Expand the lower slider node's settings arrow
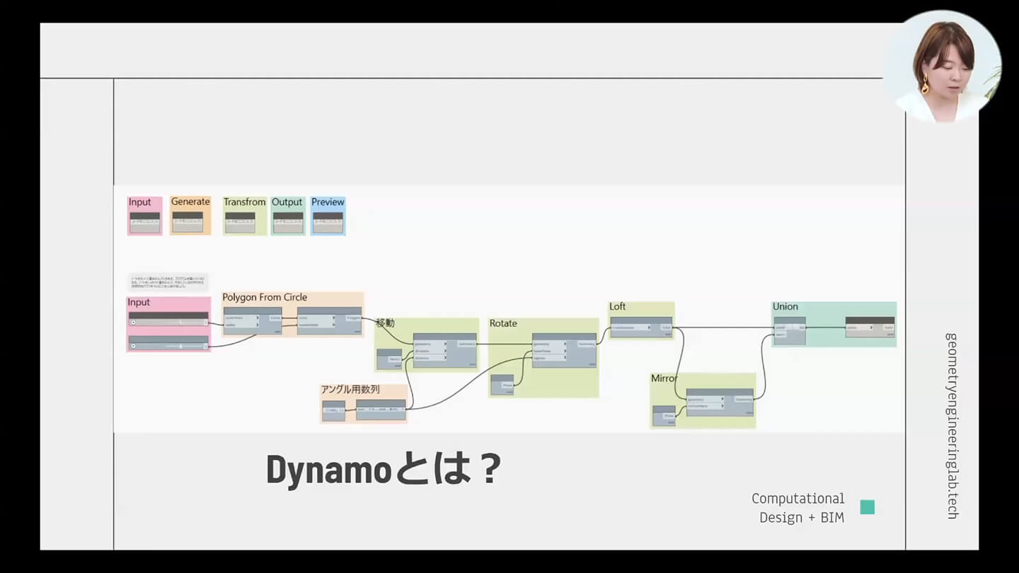Screen dimensions: 1019x573 click(132, 346)
